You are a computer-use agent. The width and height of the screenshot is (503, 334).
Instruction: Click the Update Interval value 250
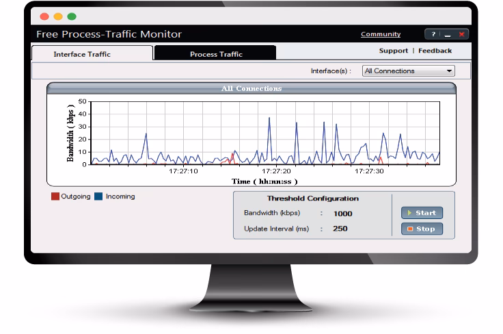(340, 229)
